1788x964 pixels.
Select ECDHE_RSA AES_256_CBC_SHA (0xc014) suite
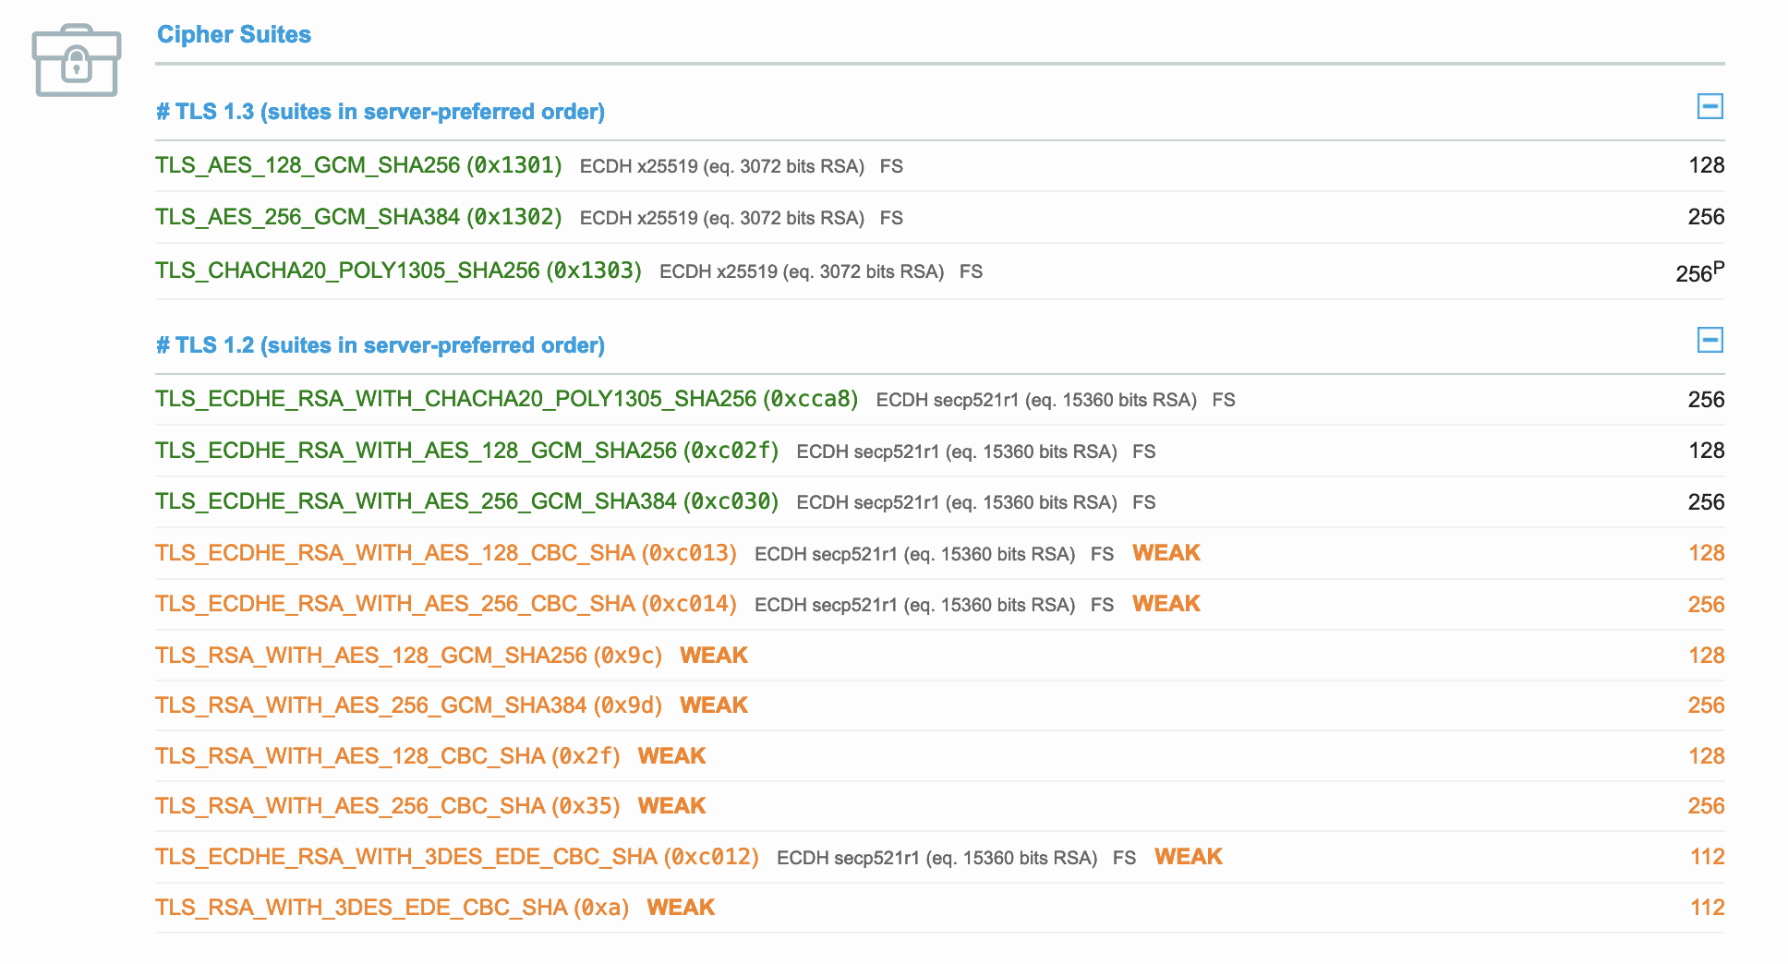(x=445, y=604)
